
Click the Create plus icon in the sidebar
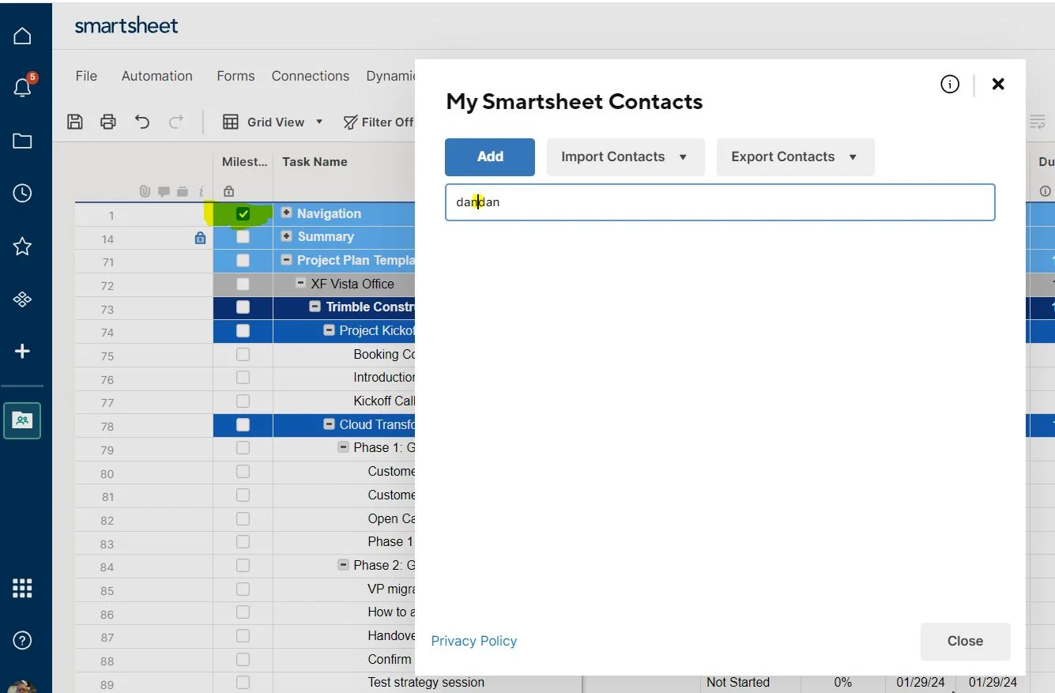(22, 352)
